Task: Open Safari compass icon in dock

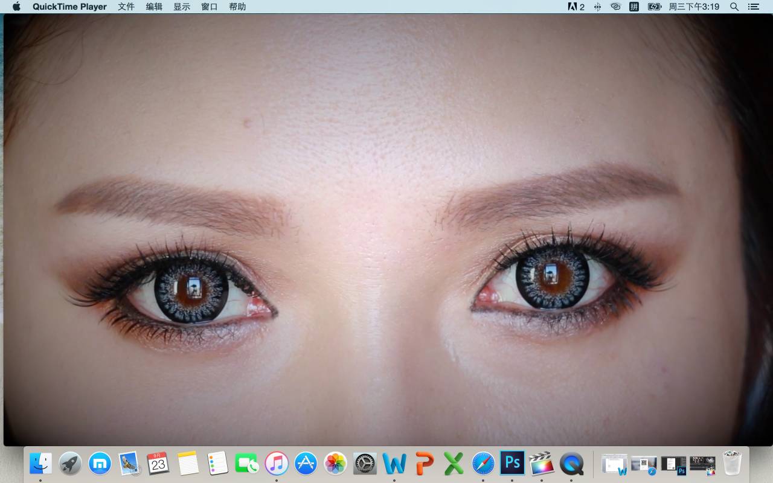Action: [x=483, y=464]
